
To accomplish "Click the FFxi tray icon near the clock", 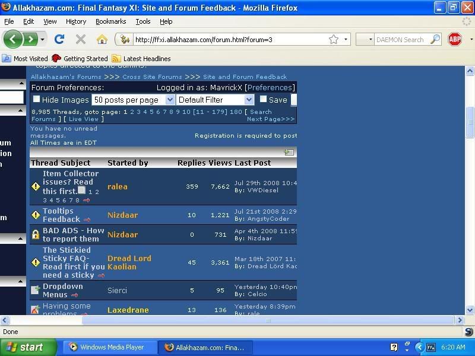I will (431, 348).
